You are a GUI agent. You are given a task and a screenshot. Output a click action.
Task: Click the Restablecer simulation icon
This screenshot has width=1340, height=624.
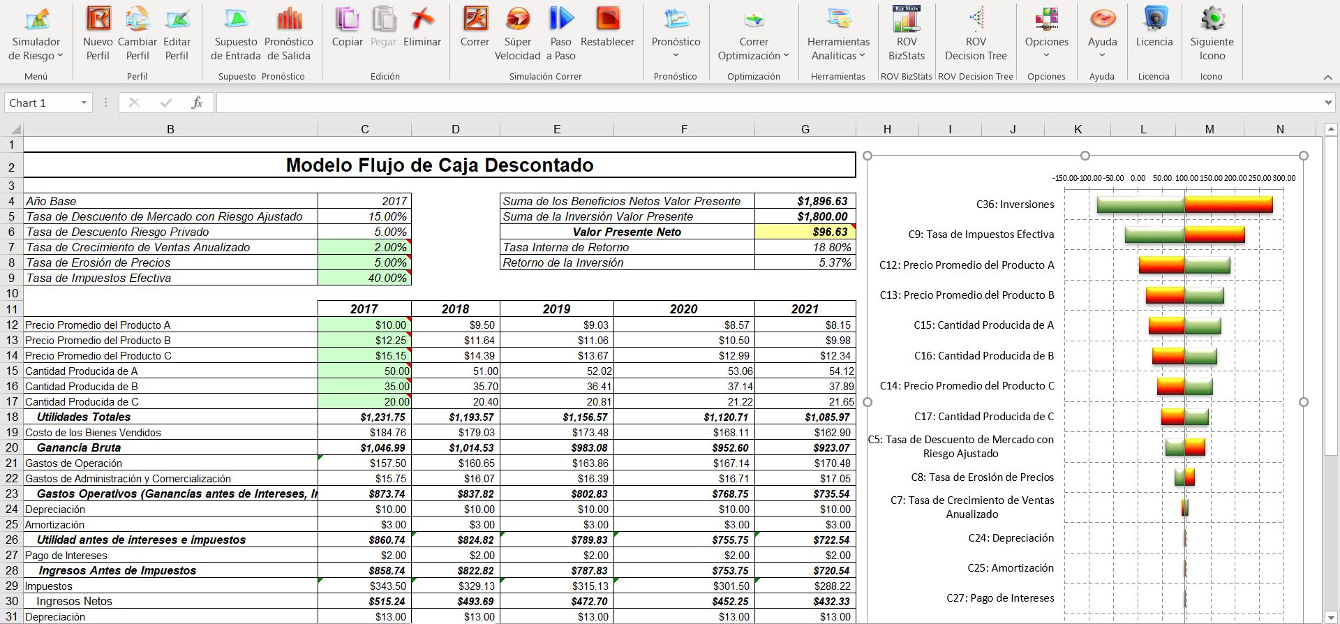[607, 28]
